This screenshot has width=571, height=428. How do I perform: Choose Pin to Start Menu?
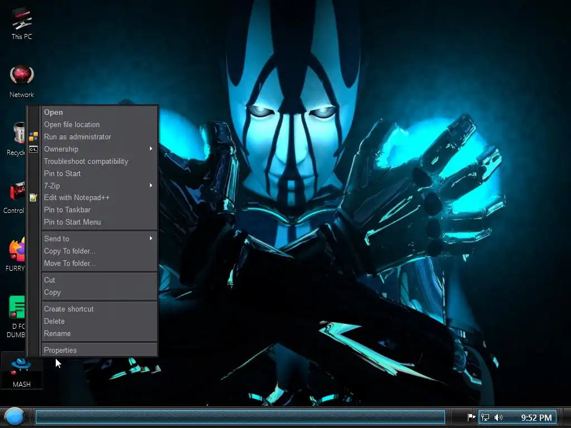coord(100,222)
